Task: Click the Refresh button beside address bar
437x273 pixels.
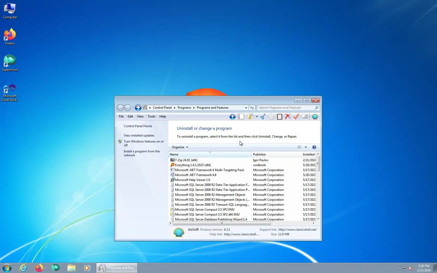Action: coord(252,108)
